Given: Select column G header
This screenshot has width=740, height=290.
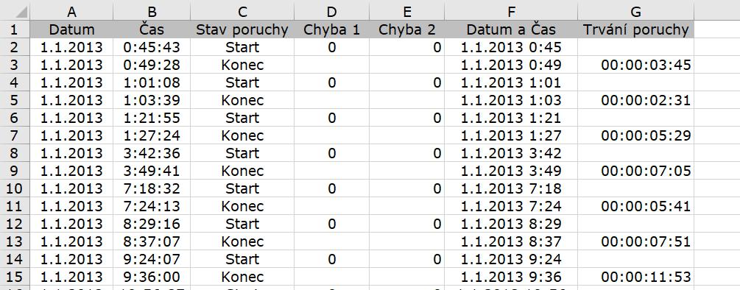Looking at the screenshot, I should (x=635, y=11).
